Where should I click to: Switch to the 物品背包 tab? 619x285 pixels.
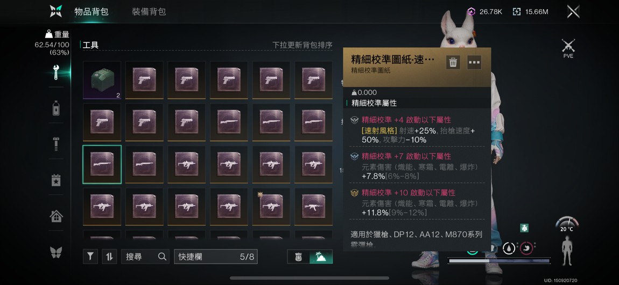(91, 11)
